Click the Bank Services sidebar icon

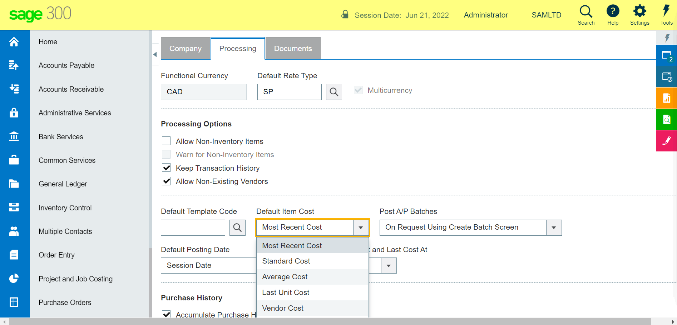coord(14,136)
